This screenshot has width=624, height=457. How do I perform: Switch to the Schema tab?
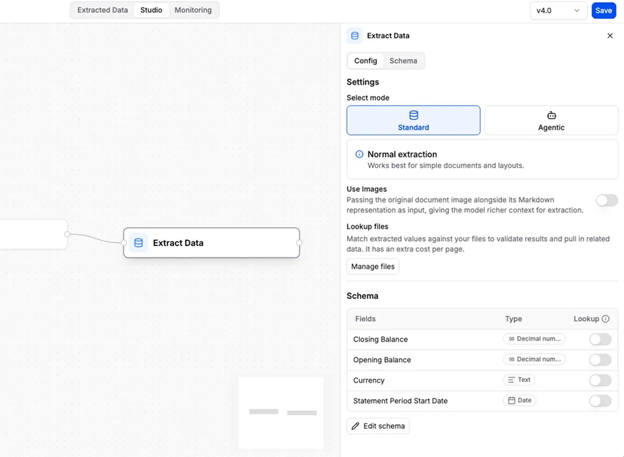tap(403, 61)
